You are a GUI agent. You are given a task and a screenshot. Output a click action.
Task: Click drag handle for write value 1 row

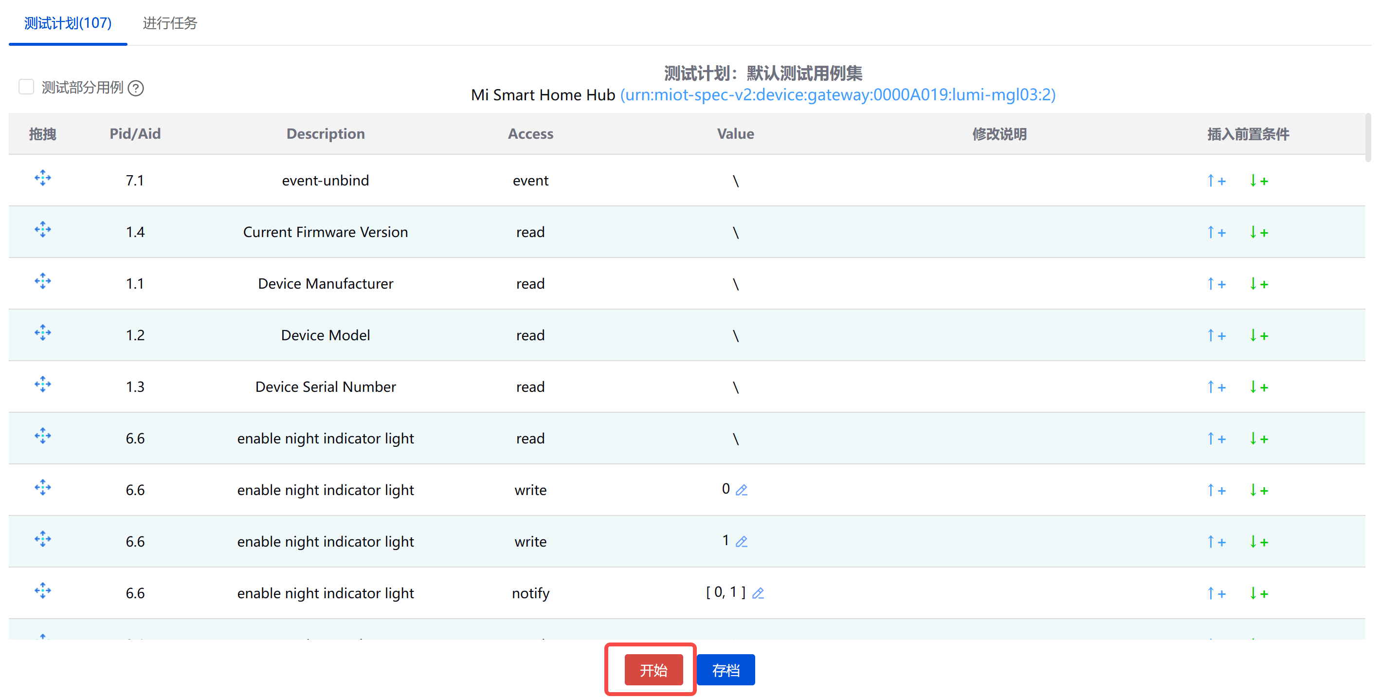43,539
